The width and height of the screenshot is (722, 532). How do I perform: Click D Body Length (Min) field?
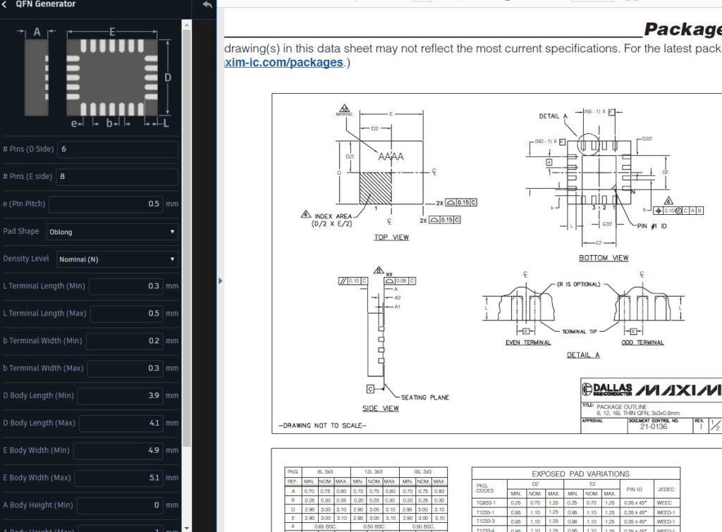[120, 395]
